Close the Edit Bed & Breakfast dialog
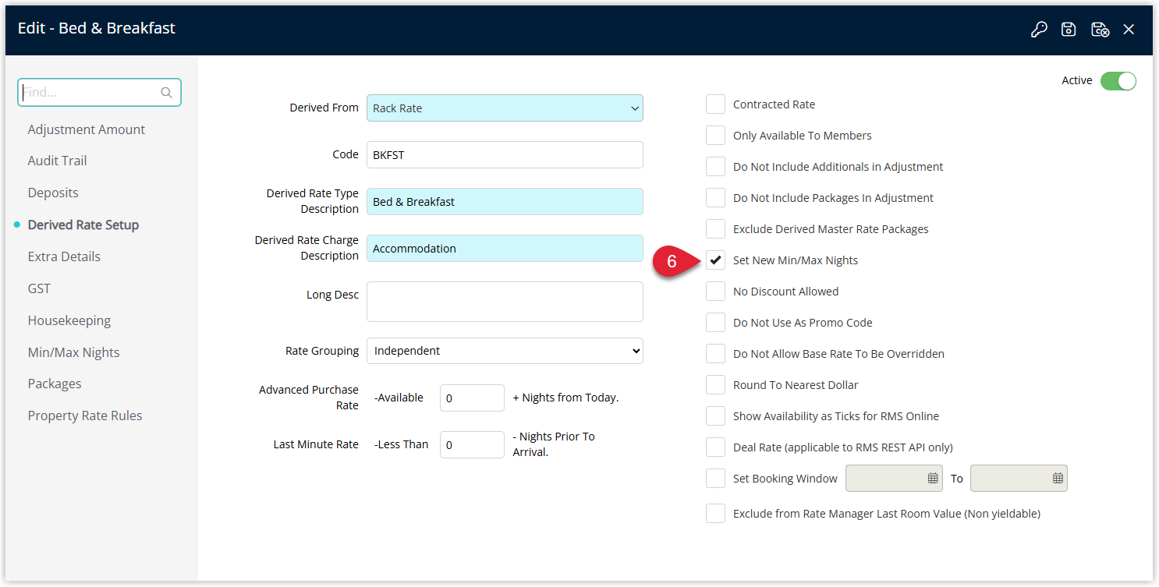 coord(1129,30)
